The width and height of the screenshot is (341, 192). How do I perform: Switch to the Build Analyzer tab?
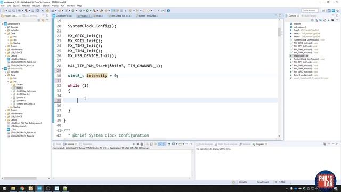[x=205, y=144]
